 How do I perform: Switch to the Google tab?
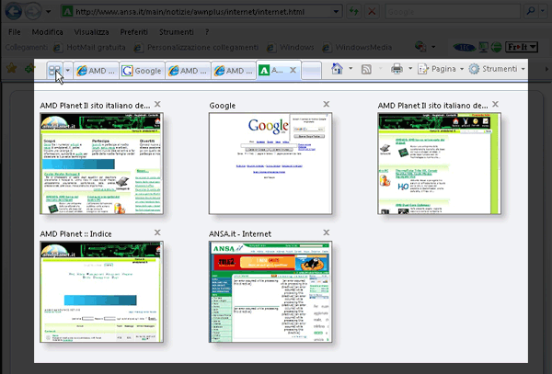click(x=142, y=71)
